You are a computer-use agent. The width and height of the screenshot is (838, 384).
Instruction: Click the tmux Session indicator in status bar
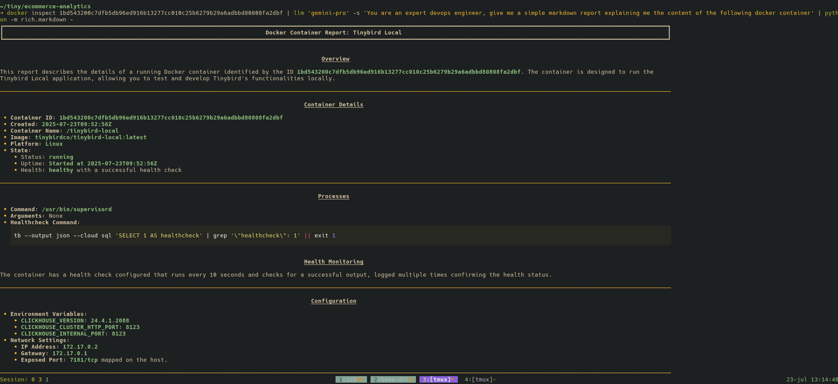pyautogui.click(x=24, y=380)
